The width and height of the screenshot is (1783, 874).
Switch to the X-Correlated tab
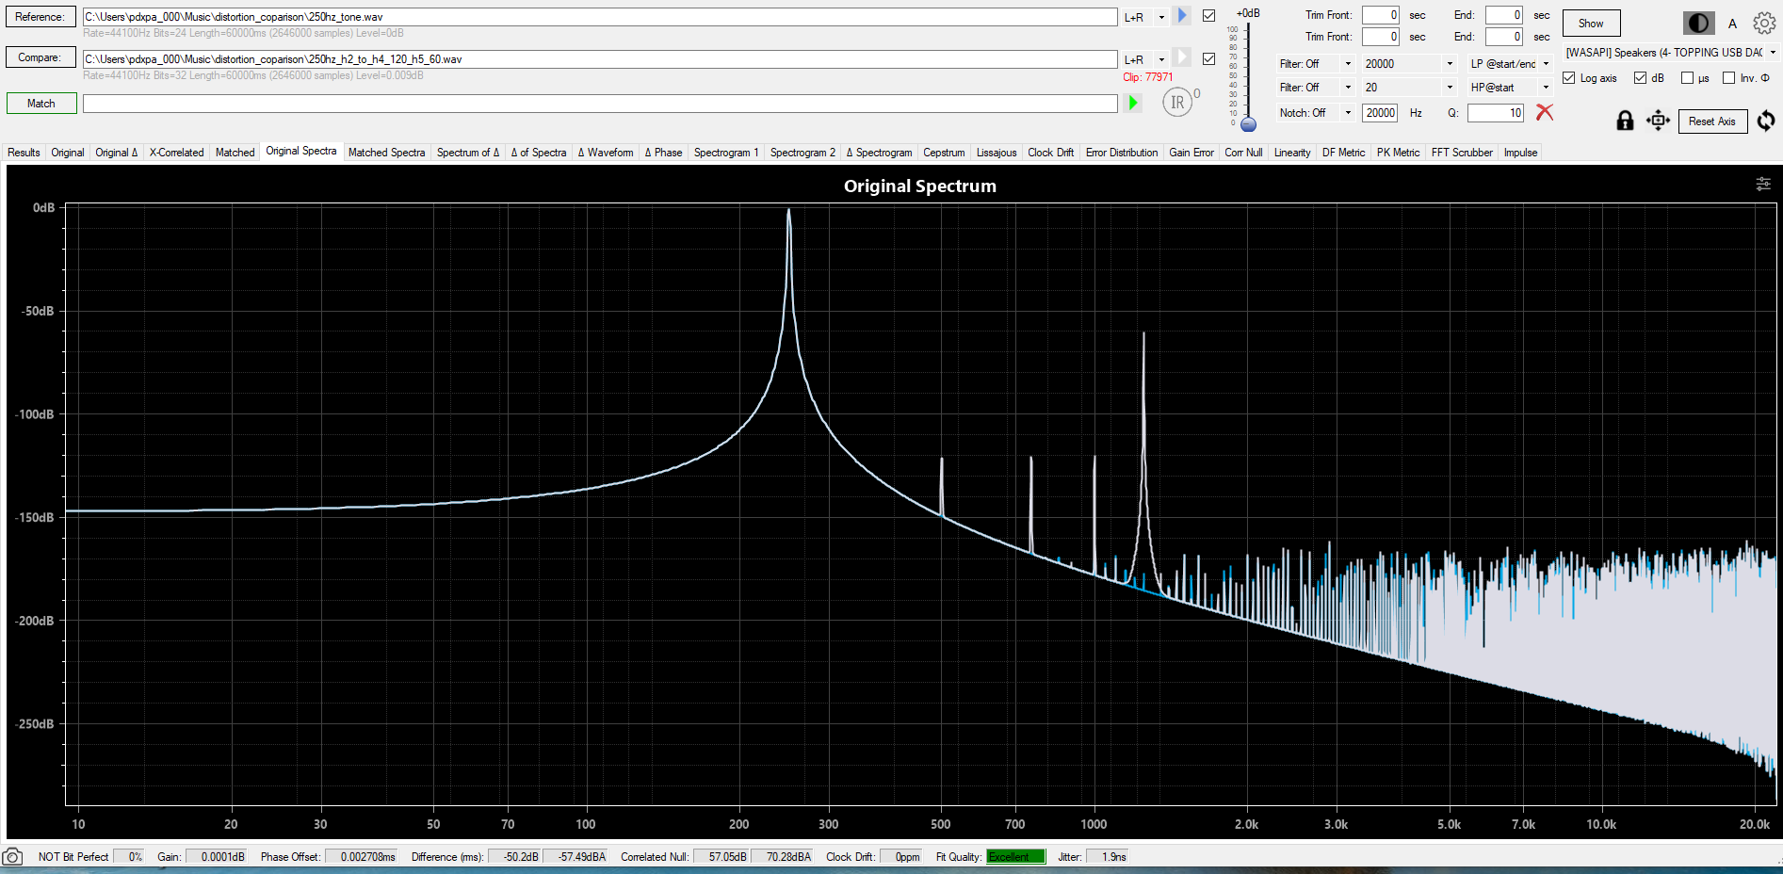pos(176,153)
